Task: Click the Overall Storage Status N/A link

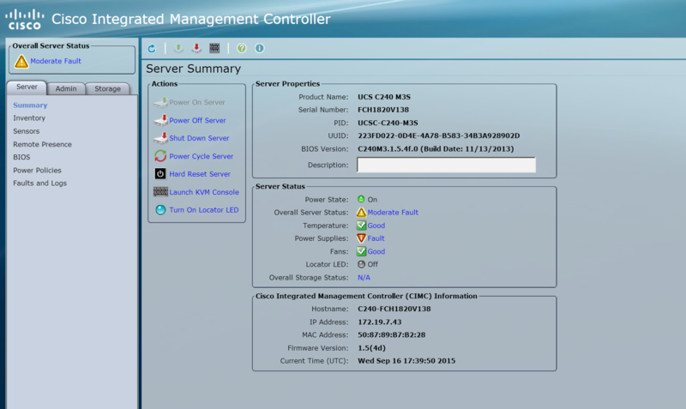Action: click(x=364, y=278)
